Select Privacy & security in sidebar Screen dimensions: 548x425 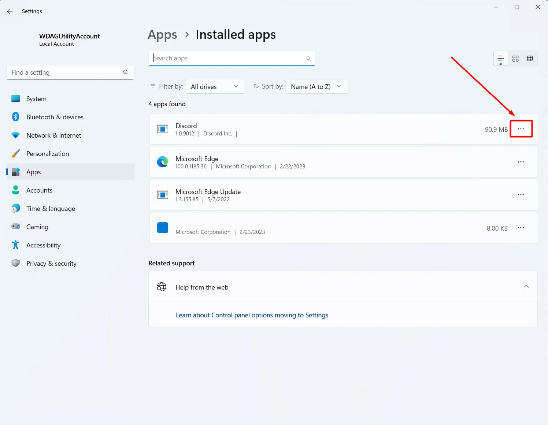(x=51, y=264)
